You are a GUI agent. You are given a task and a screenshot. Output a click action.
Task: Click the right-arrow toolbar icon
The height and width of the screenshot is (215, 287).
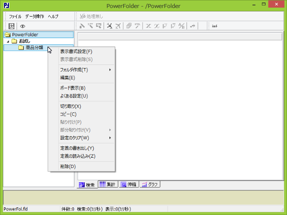coord(192,26)
